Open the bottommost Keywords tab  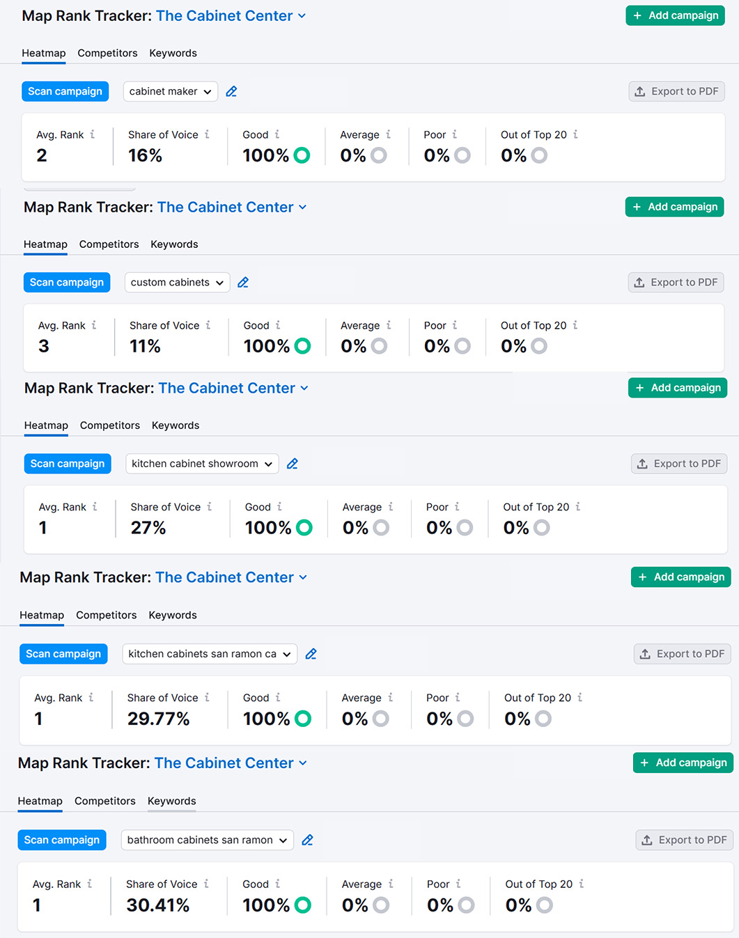tap(171, 801)
